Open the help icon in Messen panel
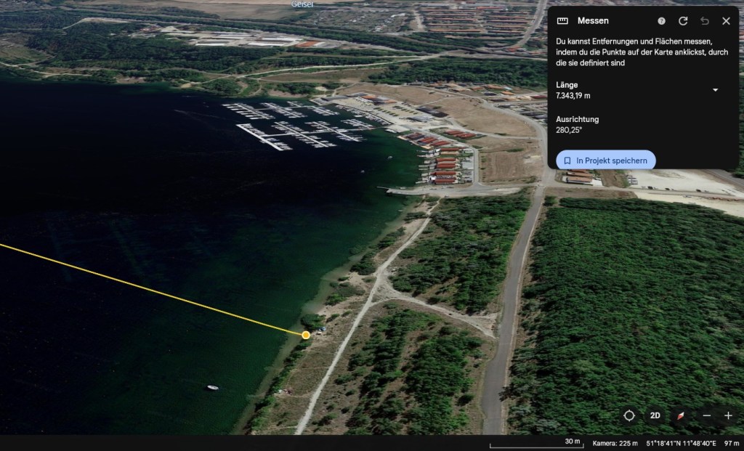The height and width of the screenshot is (451, 744). [x=661, y=21]
